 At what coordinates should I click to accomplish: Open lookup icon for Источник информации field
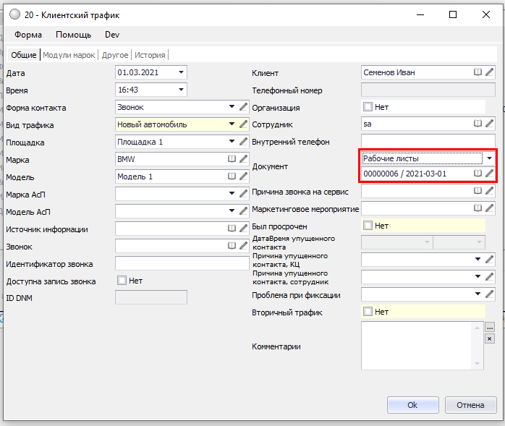tap(232, 229)
